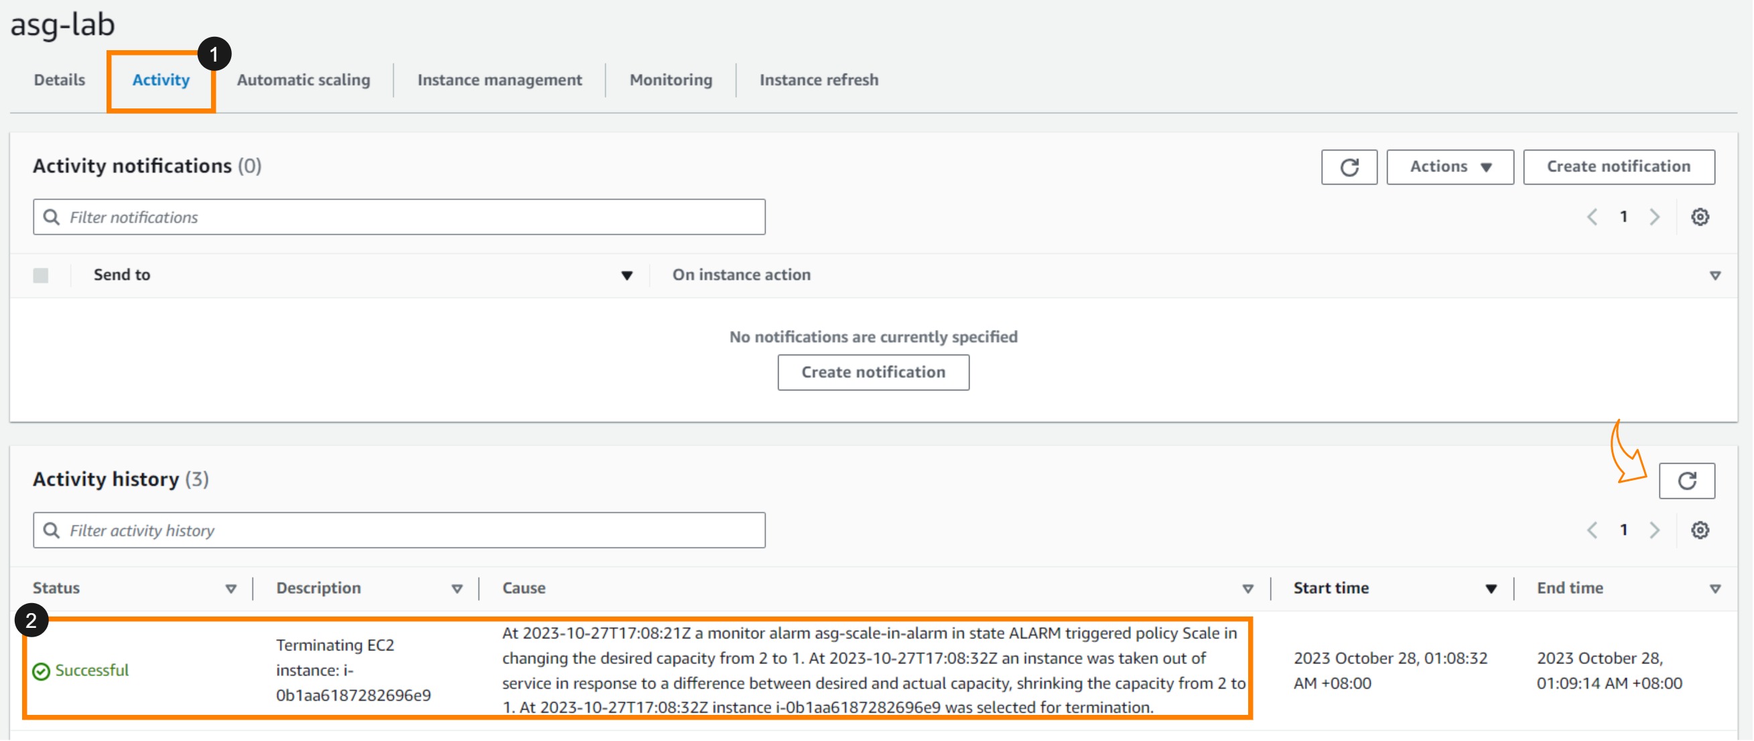Open the Actions dropdown menu

click(1449, 167)
